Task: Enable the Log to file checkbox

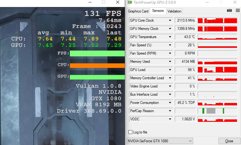Action: pos(130,132)
